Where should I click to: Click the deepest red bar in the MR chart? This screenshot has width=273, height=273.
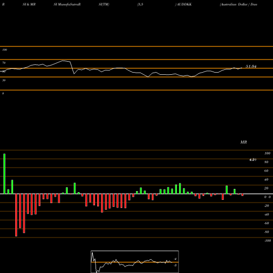click(16, 215)
